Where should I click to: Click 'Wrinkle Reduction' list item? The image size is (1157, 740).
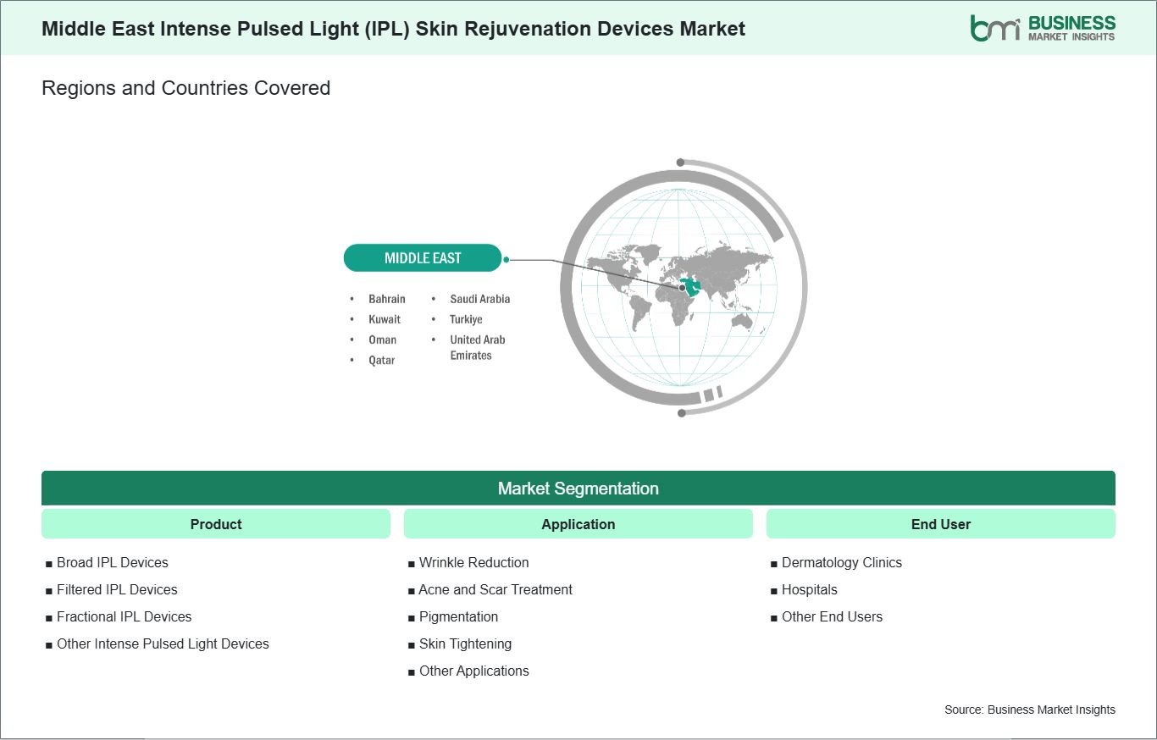coord(474,562)
